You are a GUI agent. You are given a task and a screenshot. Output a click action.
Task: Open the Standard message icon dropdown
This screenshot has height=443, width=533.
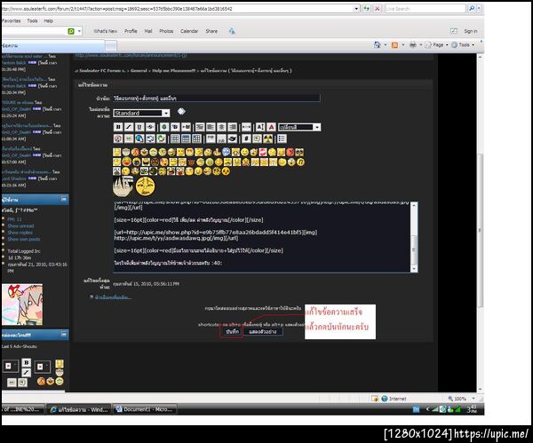pos(165,113)
